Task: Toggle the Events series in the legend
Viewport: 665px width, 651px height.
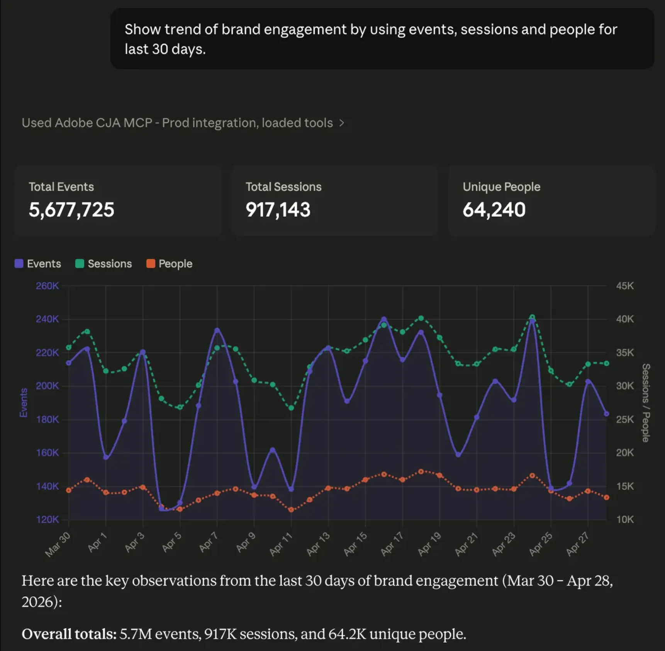Action: (38, 264)
